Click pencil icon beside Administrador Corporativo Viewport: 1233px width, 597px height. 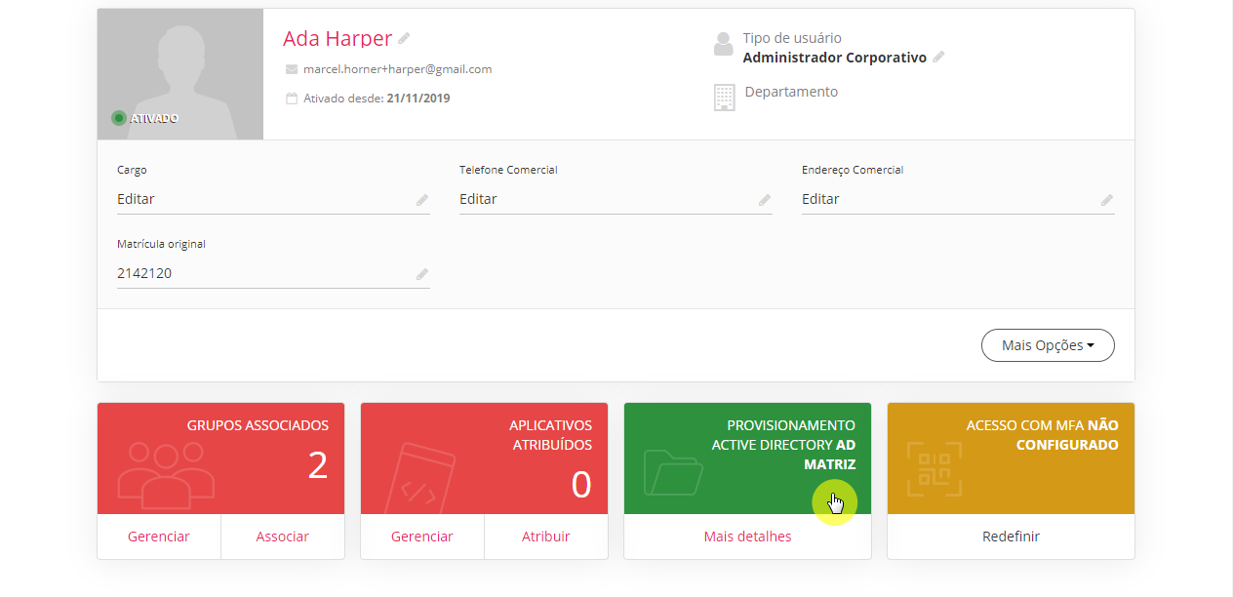click(938, 58)
